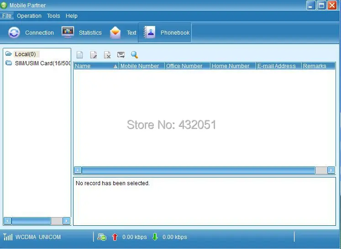Click the Delete contact toolbar icon
This screenshot has height=249, width=341.
(107, 55)
